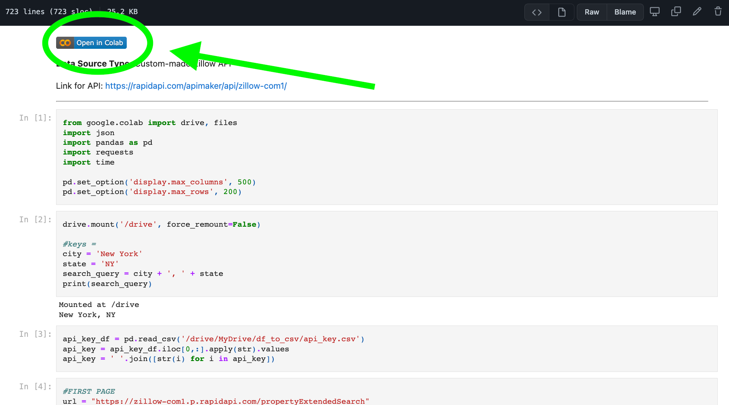
Task: Click the 'import requests' line
Action: click(98, 152)
